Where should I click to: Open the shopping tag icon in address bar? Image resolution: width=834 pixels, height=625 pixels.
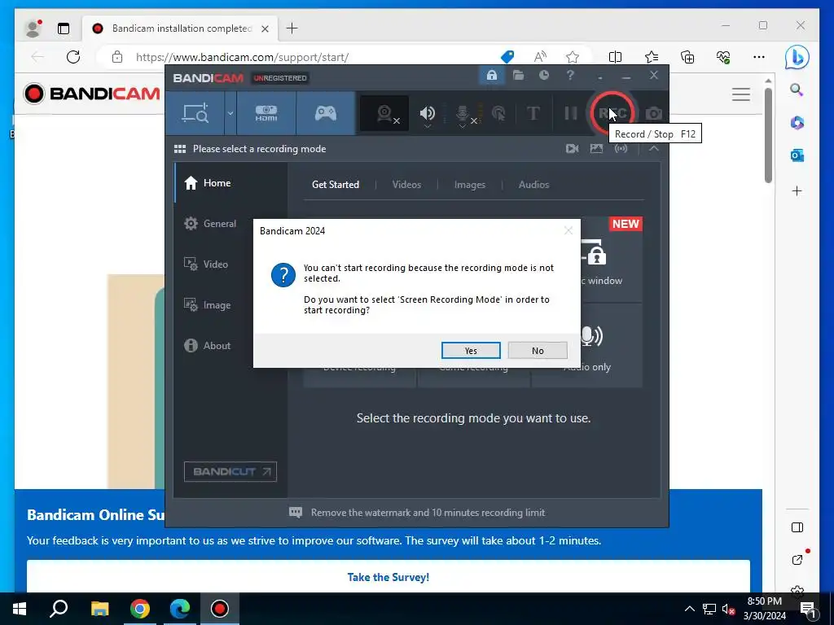point(507,57)
